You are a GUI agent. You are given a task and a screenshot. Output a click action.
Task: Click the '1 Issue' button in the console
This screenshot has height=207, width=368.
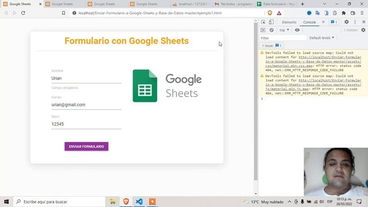point(271,45)
